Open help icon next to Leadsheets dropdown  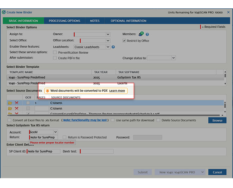click(113, 47)
